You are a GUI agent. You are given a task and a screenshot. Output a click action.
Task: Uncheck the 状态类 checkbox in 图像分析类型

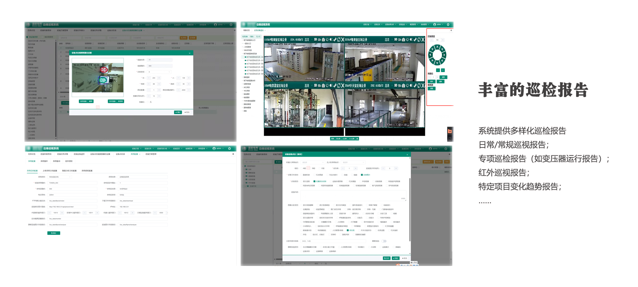(x=348, y=230)
